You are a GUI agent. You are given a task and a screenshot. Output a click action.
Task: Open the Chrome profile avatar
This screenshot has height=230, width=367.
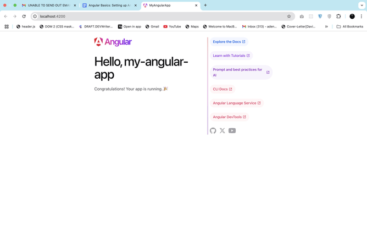click(352, 17)
